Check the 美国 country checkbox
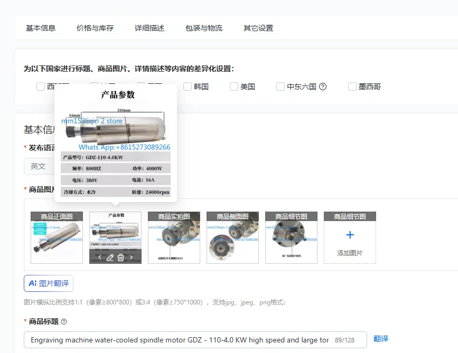The image size is (458, 353). pos(234,87)
